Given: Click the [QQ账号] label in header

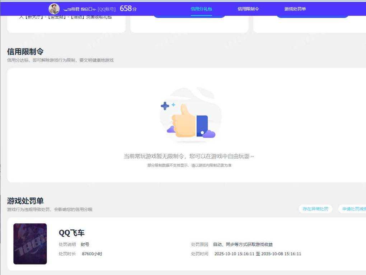Looking at the screenshot, I should [107, 9].
